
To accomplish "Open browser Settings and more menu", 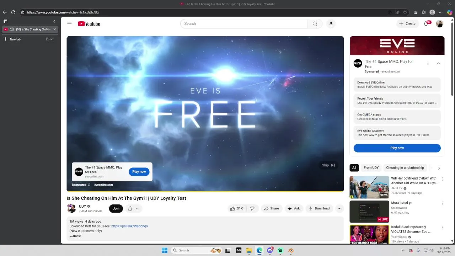I will (441, 12).
